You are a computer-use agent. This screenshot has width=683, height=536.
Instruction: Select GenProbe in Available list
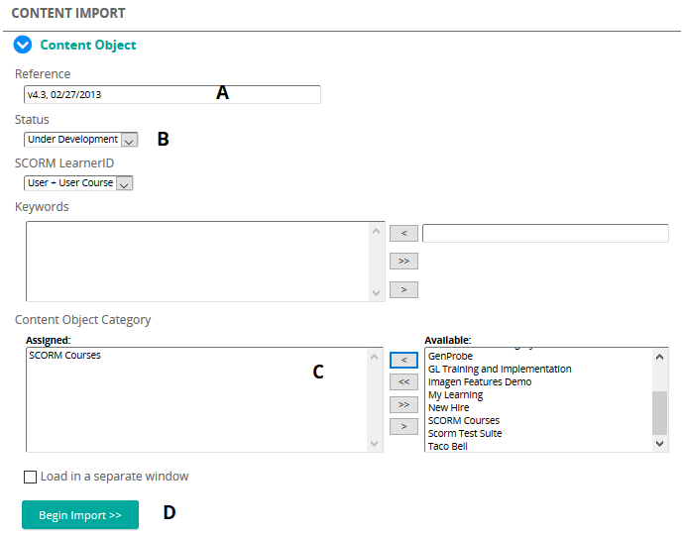(450, 356)
